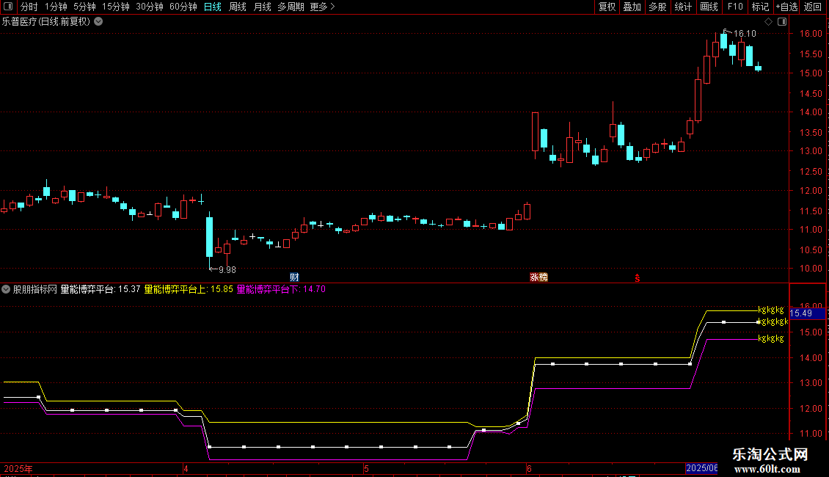Click the yellow 量能博弈平台上: 15.85 label

point(189,289)
